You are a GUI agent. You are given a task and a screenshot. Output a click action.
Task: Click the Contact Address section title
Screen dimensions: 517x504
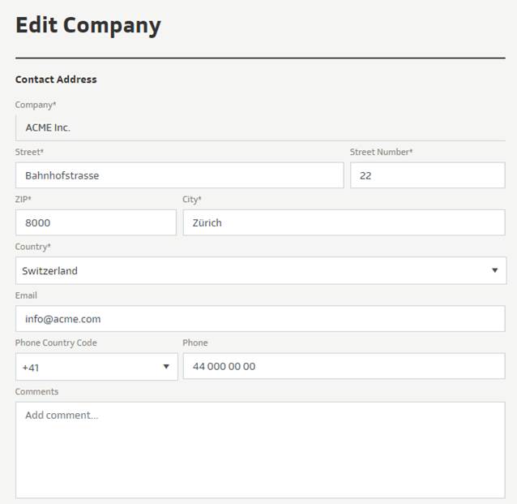tap(56, 80)
